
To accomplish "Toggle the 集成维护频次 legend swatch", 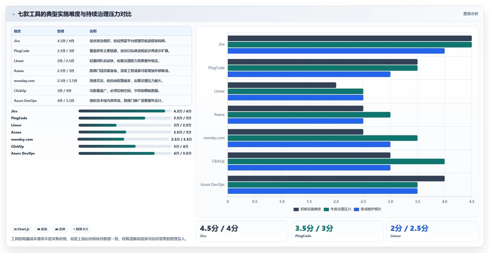I will pos(356,209).
